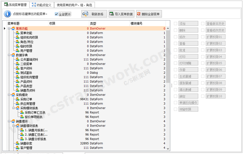This screenshot has height=154, width=243.
Task: Tick the 扩展权限10 checkbox
Action: pos(203,96)
